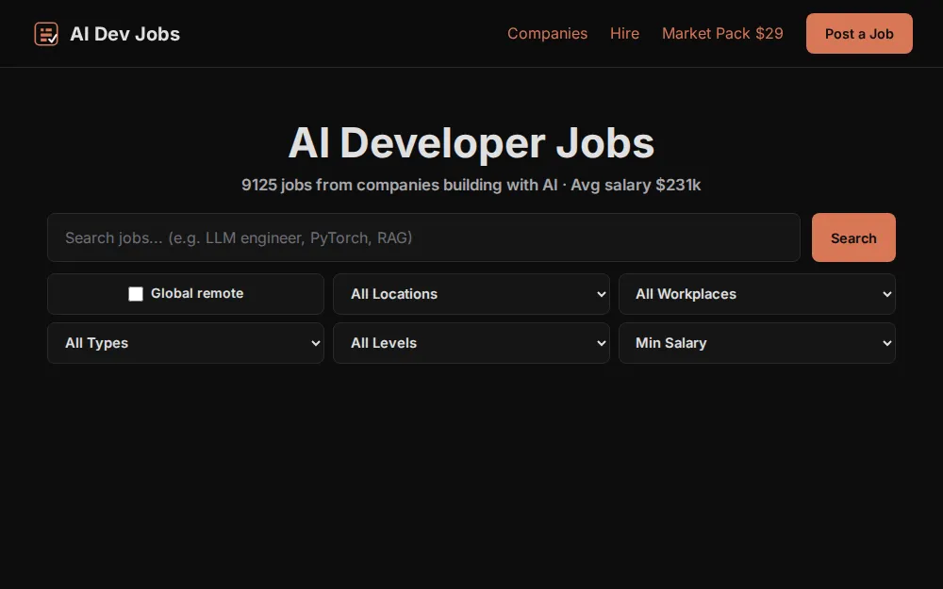The image size is (943, 589).
Task: Select the AI Developer Jobs heading
Action: [x=471, y=143]
